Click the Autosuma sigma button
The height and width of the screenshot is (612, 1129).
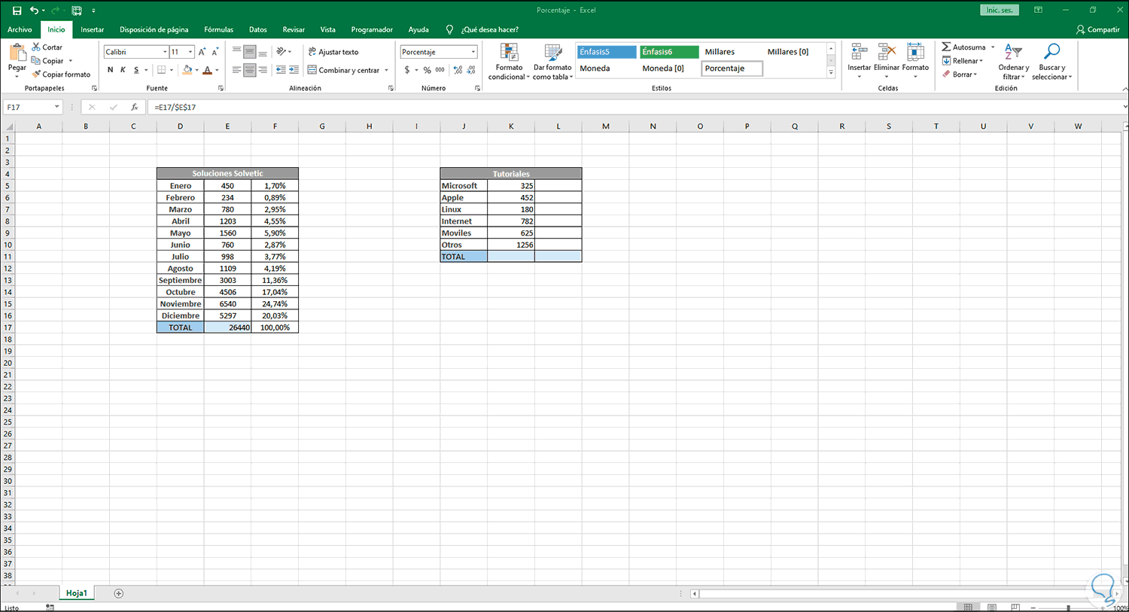946,47
